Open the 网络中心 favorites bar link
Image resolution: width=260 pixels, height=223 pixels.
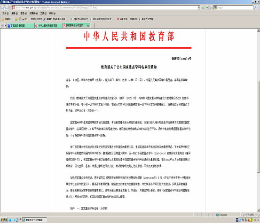point(79,19)
